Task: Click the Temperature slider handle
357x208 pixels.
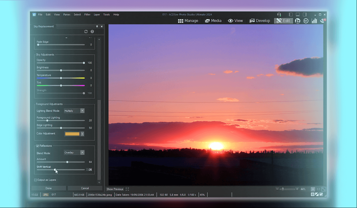Action: point(61,78)
